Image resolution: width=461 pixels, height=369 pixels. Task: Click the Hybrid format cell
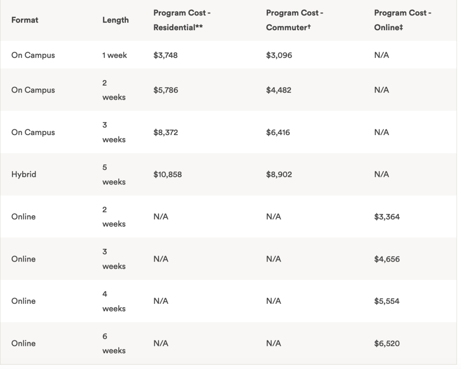(23, 174)
